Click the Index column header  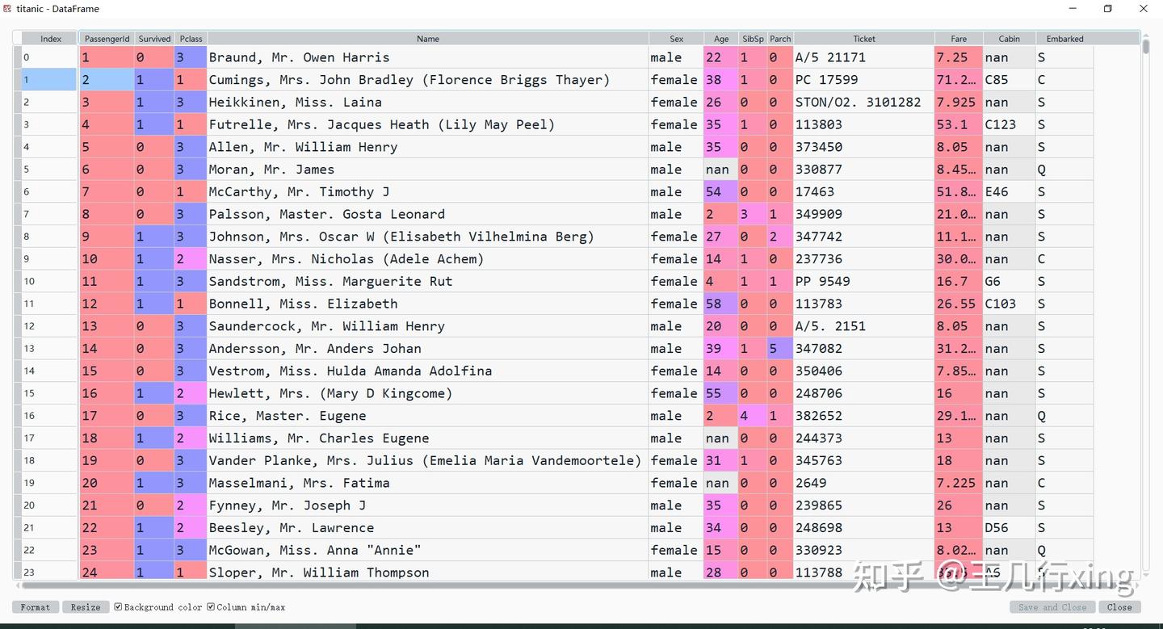[51, 39]
